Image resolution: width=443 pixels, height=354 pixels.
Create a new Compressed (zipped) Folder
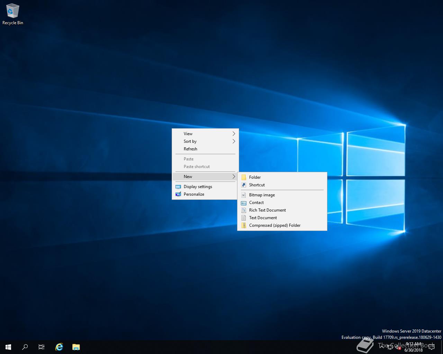coord(282,225)
